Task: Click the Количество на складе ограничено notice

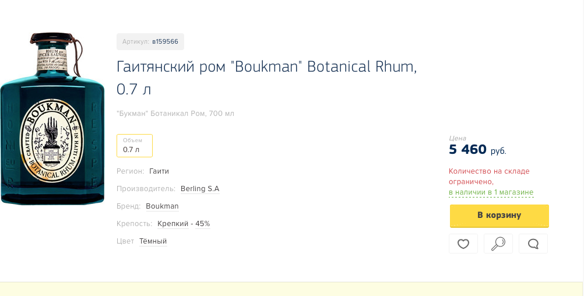Action: (x=488, y=177)
